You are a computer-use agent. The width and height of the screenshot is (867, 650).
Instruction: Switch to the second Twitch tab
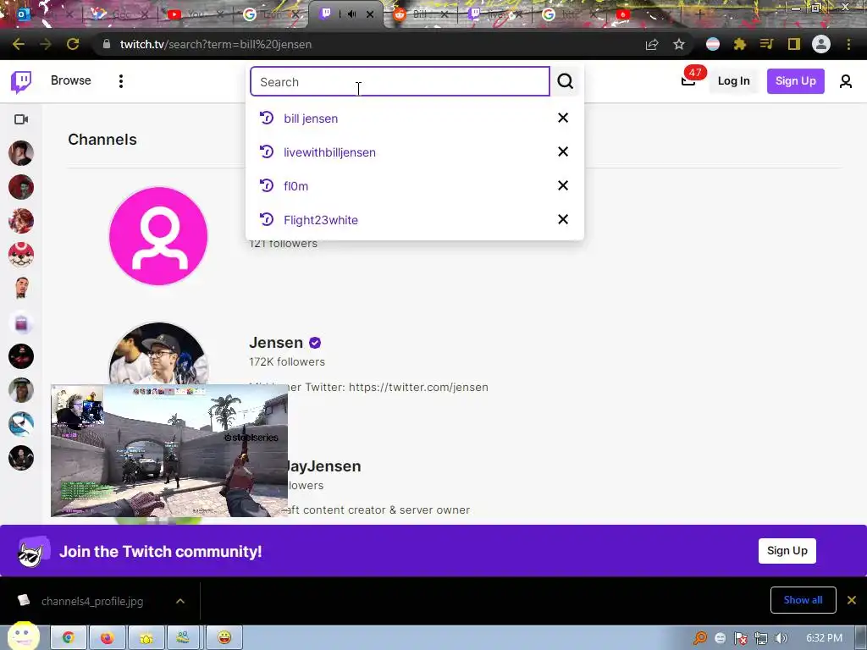pos(494,14)
